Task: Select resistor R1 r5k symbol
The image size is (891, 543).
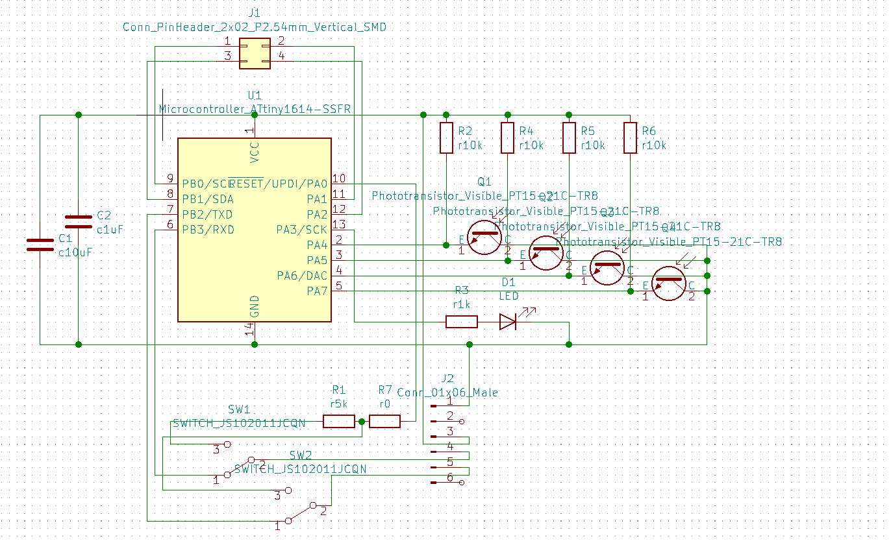Action: click(339, 422)
